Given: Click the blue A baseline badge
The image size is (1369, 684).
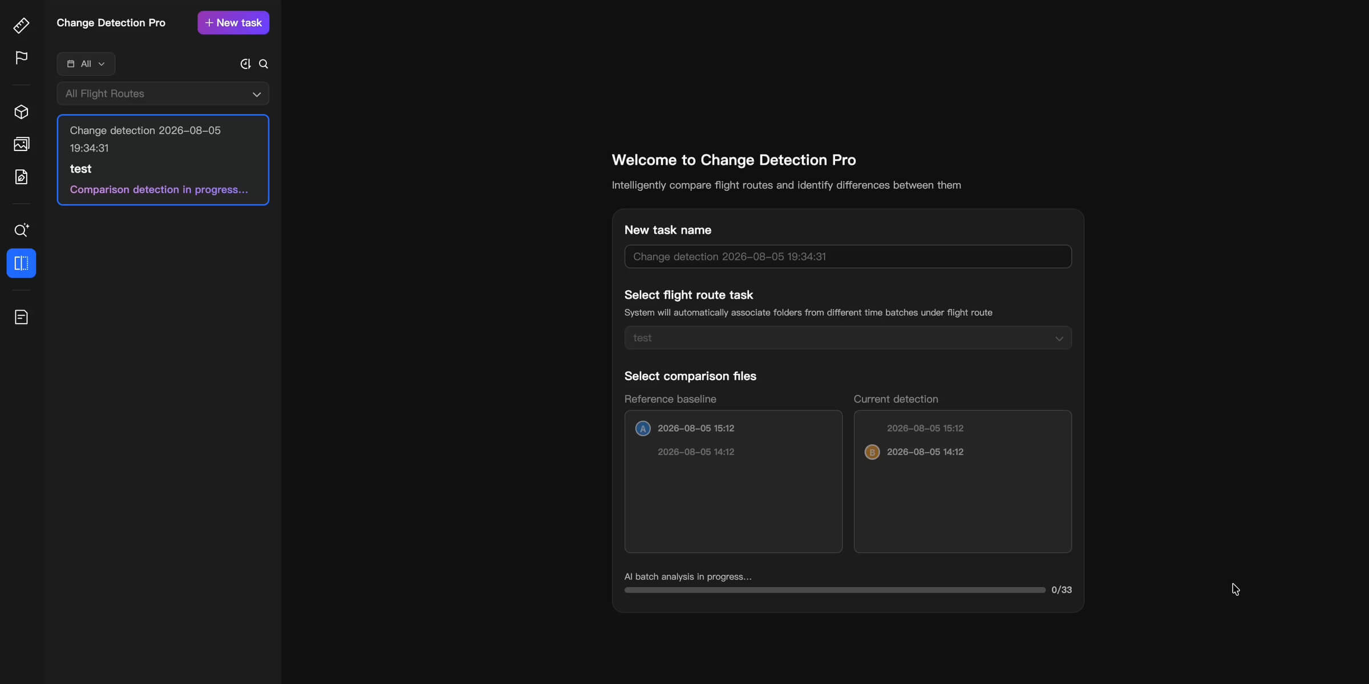Looking at the screenshot, I should point(643,429).
